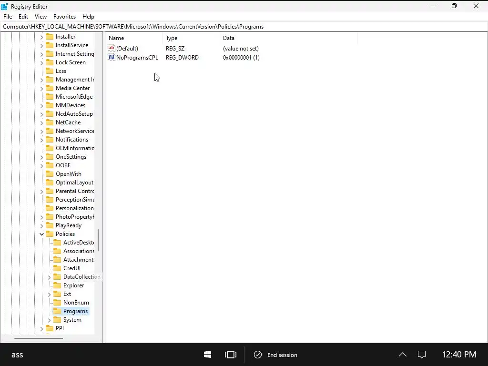
Task: Select the NcdAutoSetup key
Action: (74, 114)
